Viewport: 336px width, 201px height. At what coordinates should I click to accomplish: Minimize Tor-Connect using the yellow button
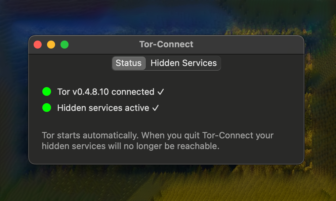51,45
